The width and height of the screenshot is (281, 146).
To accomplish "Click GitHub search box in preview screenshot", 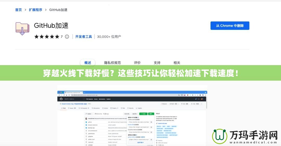I will 74,99.
